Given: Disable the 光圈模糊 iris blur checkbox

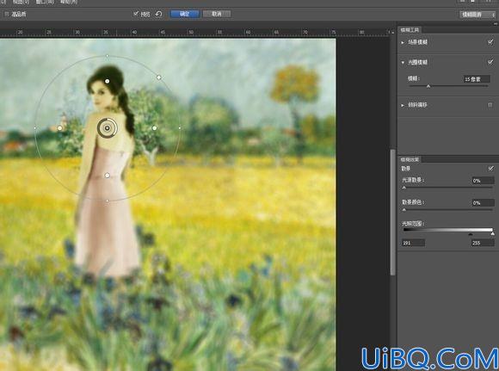Looking at the screenshot, I should click(x=490, y=62).
